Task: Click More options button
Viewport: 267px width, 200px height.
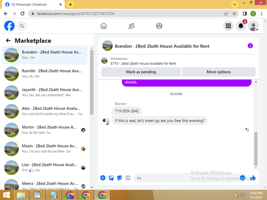Action: tap(218, 72)
